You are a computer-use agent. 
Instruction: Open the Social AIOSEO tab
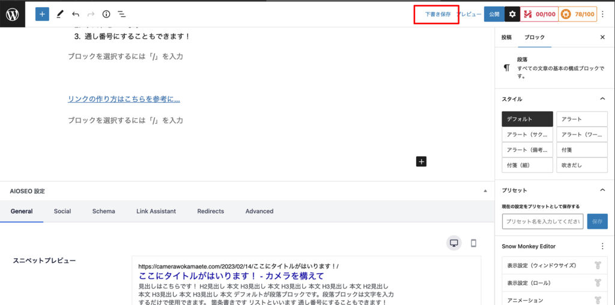point(62,211)
